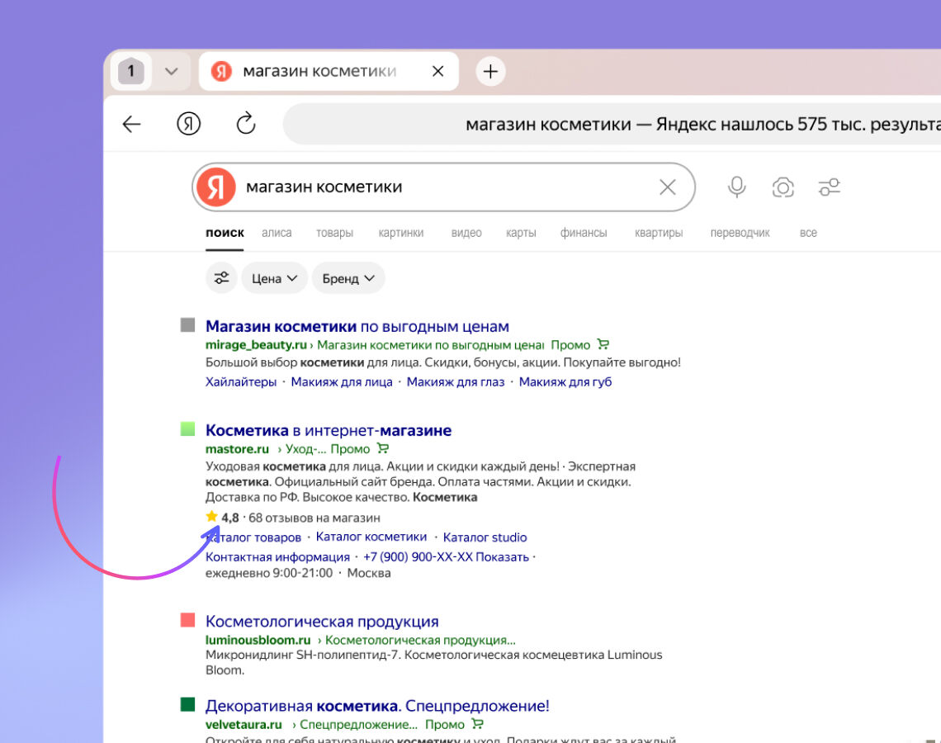941x743 pixels.
Task: Switch to the квартиры tab
Action: (659, 233)
